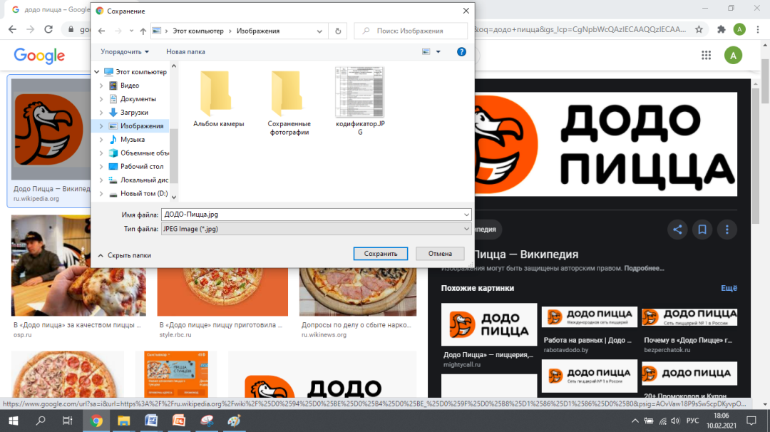770x432 pixels.
Task: Open the help question mark icon
Action: tap(461, 51)
